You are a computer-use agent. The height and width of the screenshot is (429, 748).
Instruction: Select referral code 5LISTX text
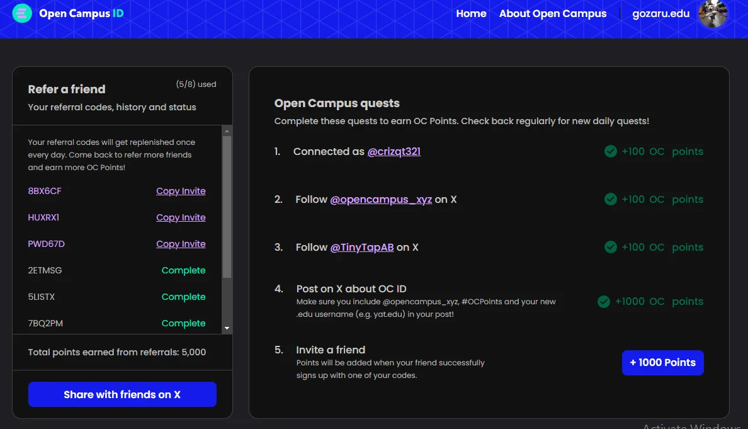(x=41, y=297)
